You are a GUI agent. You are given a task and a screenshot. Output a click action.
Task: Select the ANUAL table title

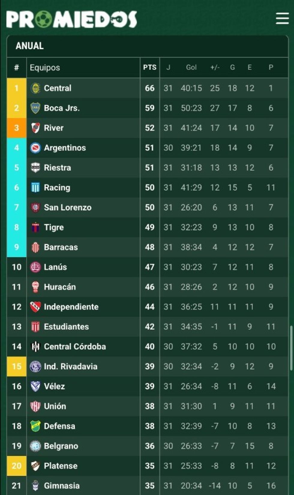30,46
